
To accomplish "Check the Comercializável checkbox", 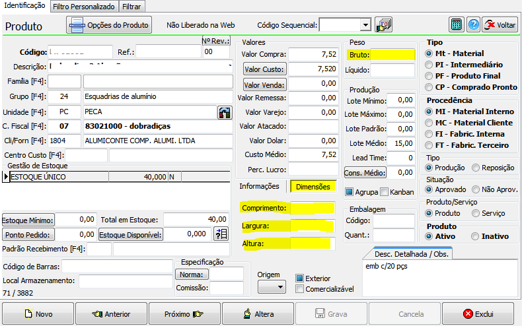I will (300, 288).
